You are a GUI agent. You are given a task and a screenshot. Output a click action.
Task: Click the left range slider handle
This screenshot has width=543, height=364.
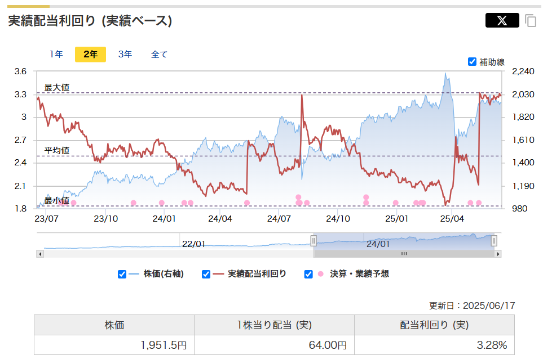[314, 241]
